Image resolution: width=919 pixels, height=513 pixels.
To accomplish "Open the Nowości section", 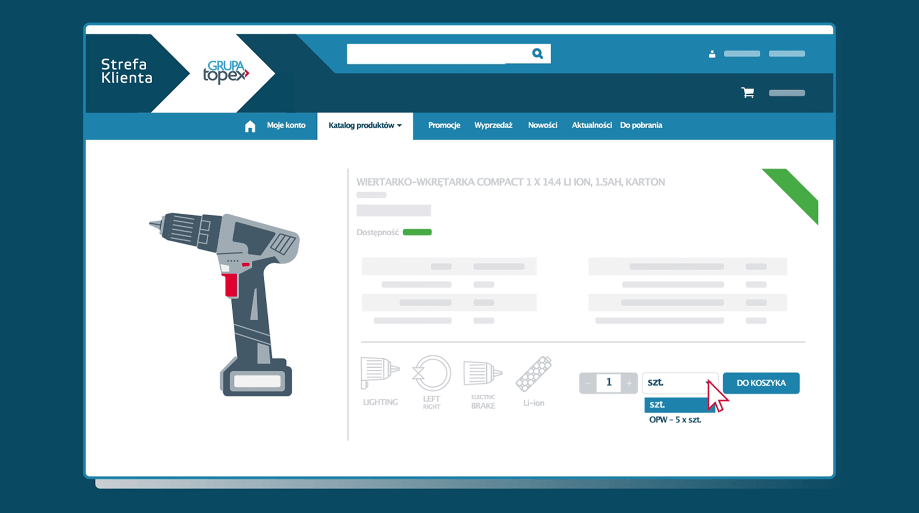I will (542, 125).
